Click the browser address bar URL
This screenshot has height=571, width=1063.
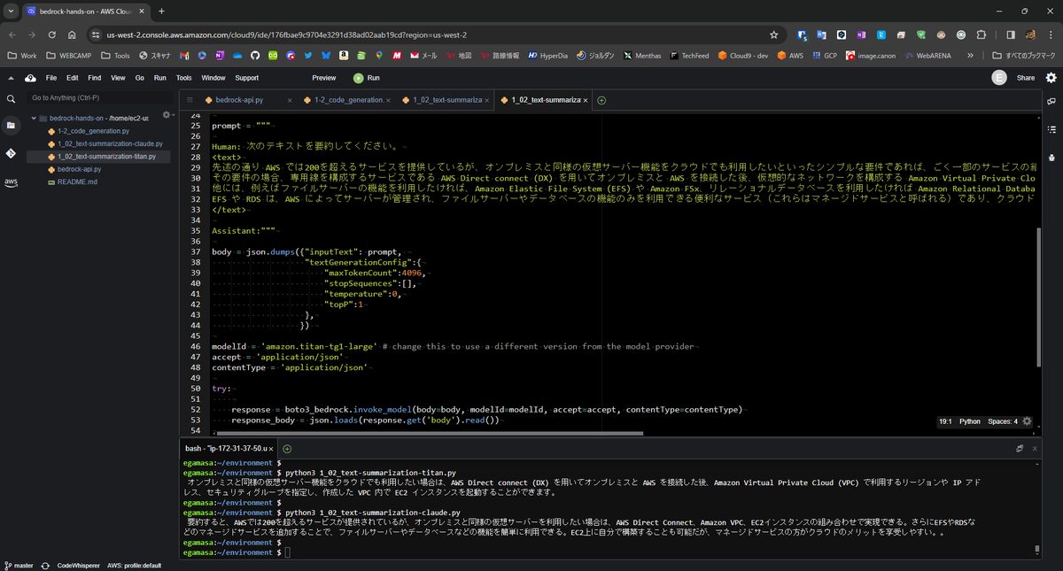286,35
